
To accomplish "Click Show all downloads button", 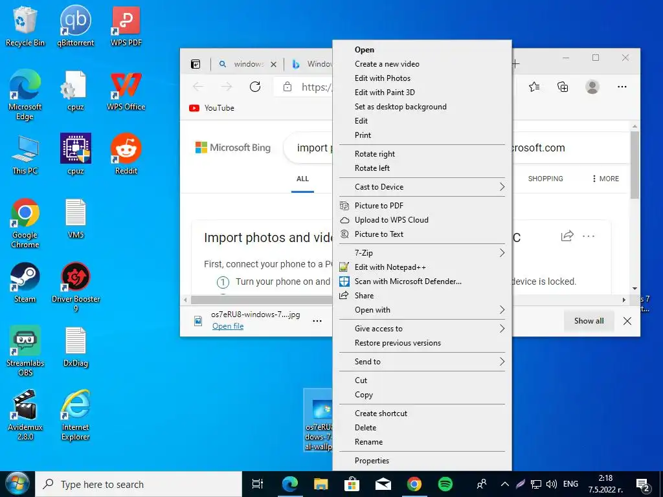I will (589, 321).
